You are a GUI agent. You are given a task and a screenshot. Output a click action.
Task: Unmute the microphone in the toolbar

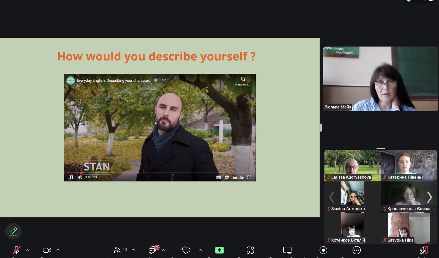click(16, 250)
